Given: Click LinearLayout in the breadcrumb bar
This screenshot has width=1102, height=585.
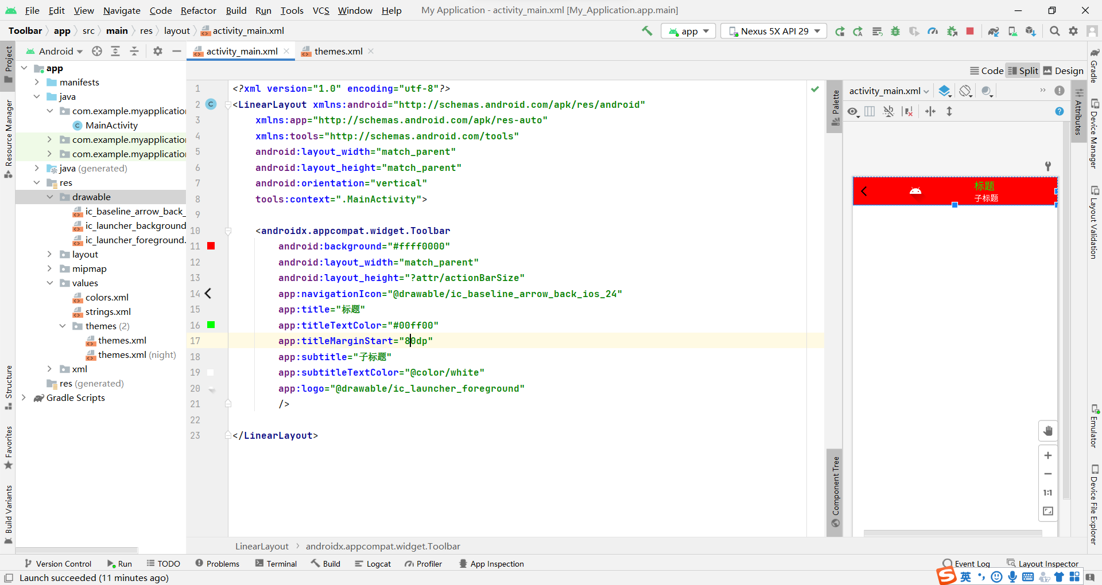Looking at the screenshot, I should tap(261, 546).
